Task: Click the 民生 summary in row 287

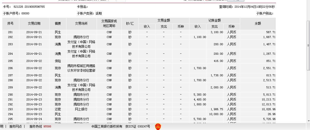Action: pos(58,75)
